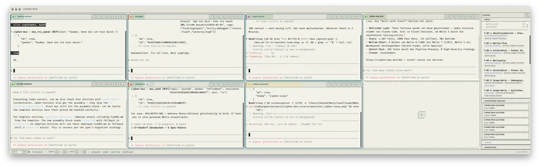Click the red status square of debugger pane
The image size is (540, 167).
(x=131, y=17)
